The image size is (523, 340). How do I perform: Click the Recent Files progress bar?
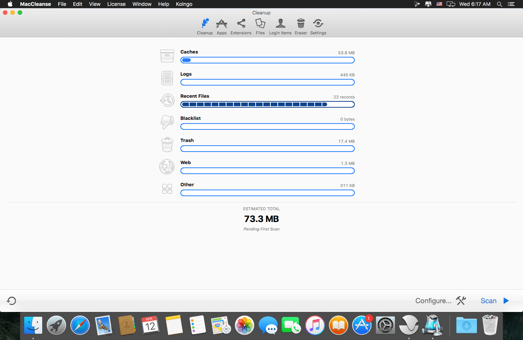(267, 104)
